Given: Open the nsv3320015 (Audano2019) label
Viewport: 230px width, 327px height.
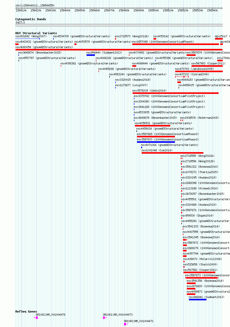Looking at the screenshot, I should 133,80.
